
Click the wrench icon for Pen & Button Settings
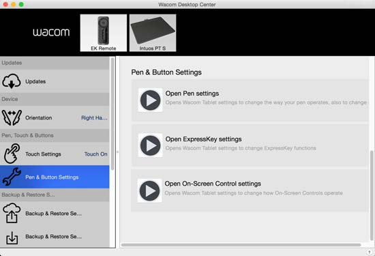[x=11, y=177]
